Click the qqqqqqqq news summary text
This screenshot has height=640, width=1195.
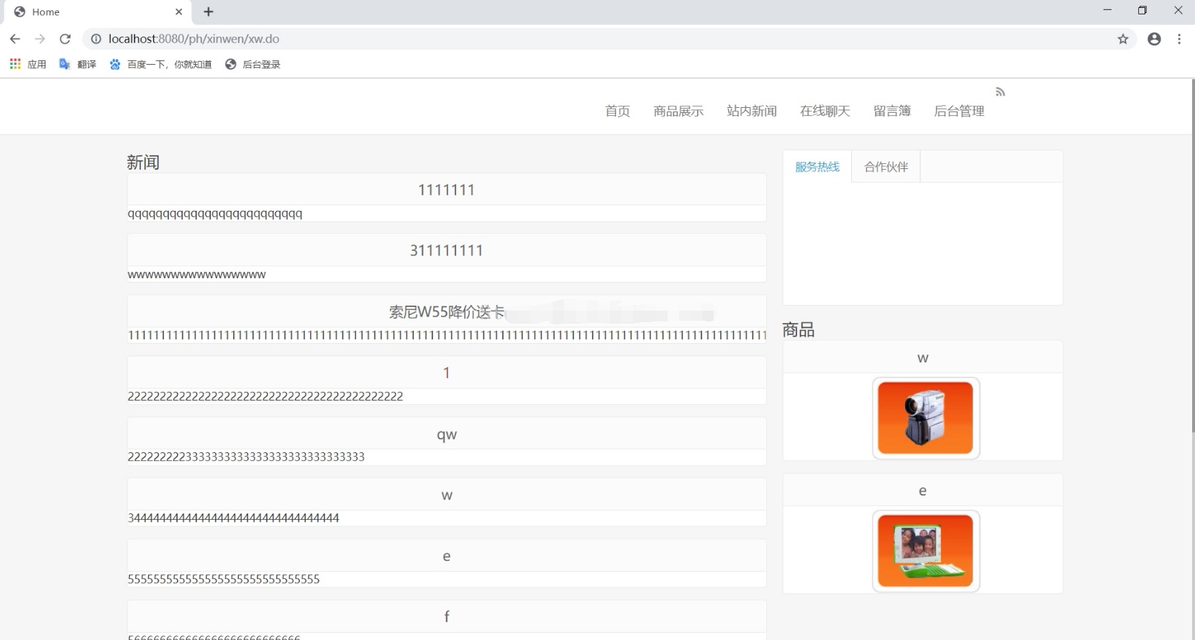(x=215, y=214)
